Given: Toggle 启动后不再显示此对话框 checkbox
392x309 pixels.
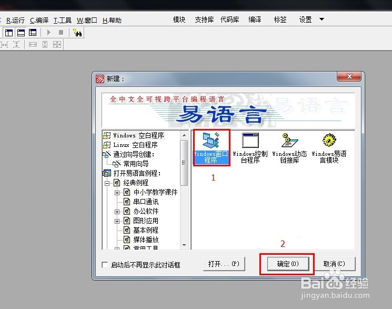Looking at the screenshot, I should 105,265.
